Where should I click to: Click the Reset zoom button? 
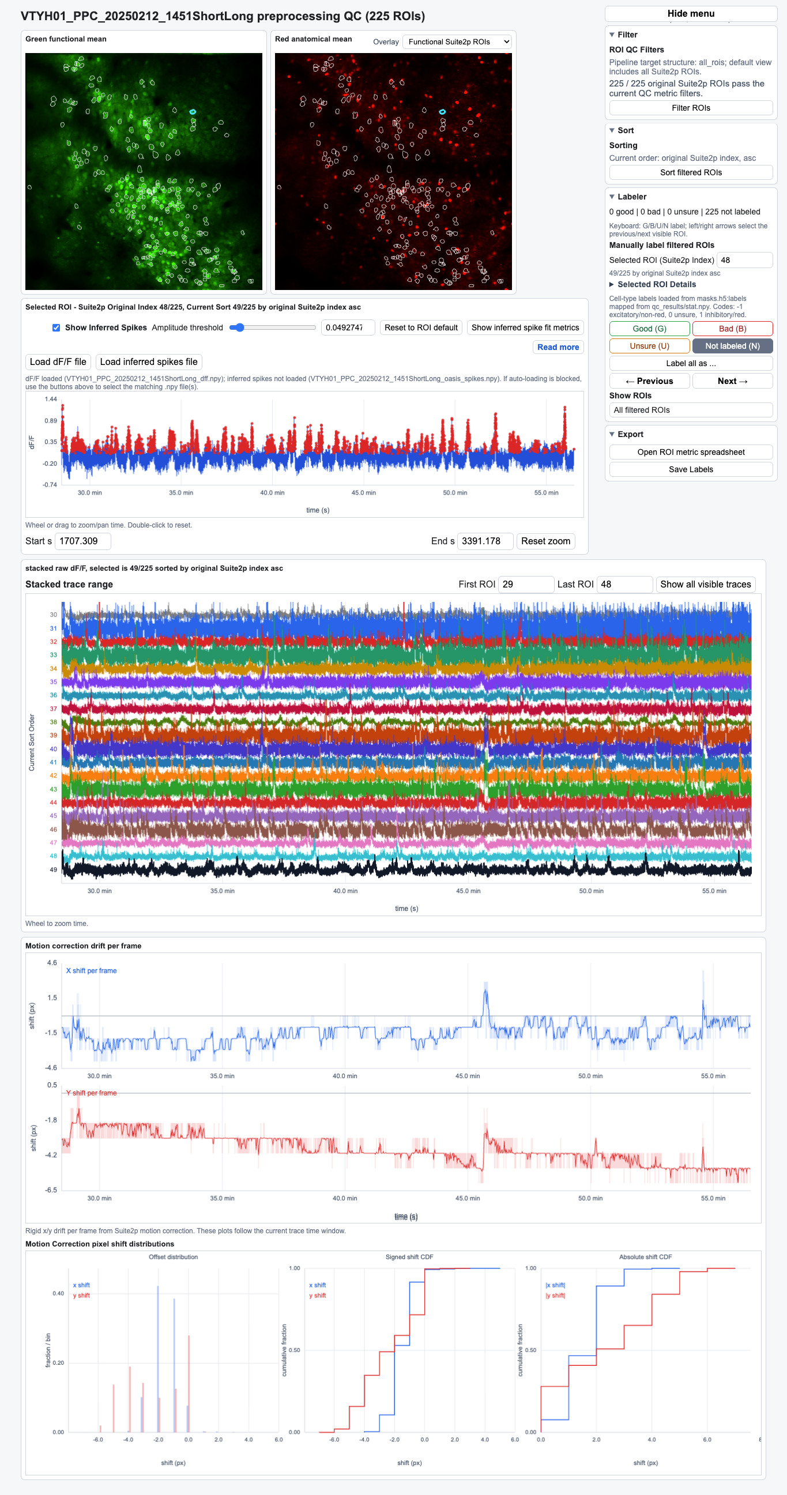[545, 541]
